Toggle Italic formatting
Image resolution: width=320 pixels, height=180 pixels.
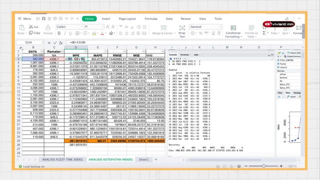point(65,33)
